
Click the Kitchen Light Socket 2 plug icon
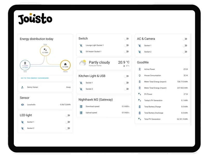pyautogui.click(x=81, y=89)
